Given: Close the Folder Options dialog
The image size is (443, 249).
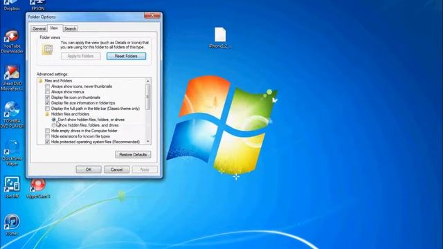Looking at the screenshot, I should [x=152, y=15].
